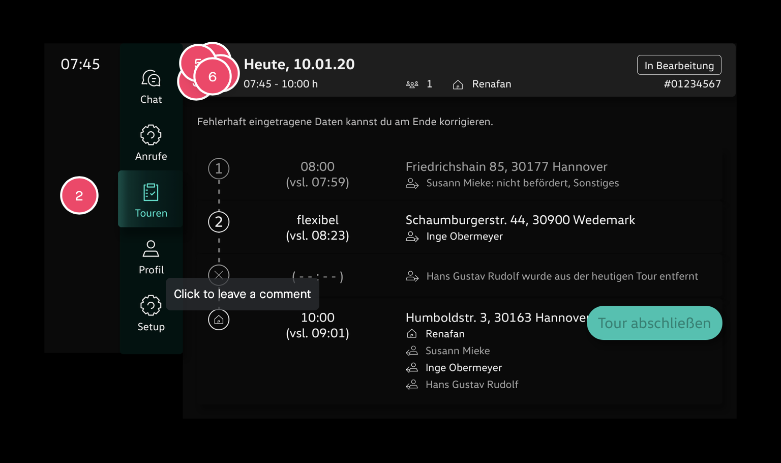Screen dimensions: 781x463
Task: Click the 07:45 clock display
Action: point(80,64)
